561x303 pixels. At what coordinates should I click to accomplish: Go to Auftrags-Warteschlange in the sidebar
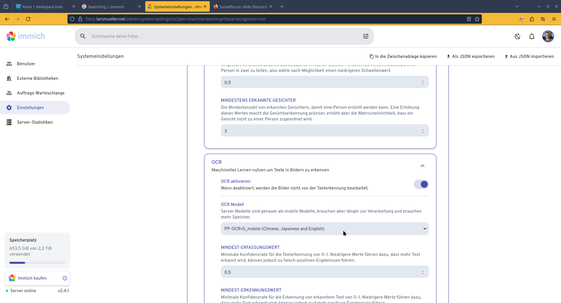[x=41, y=93]
